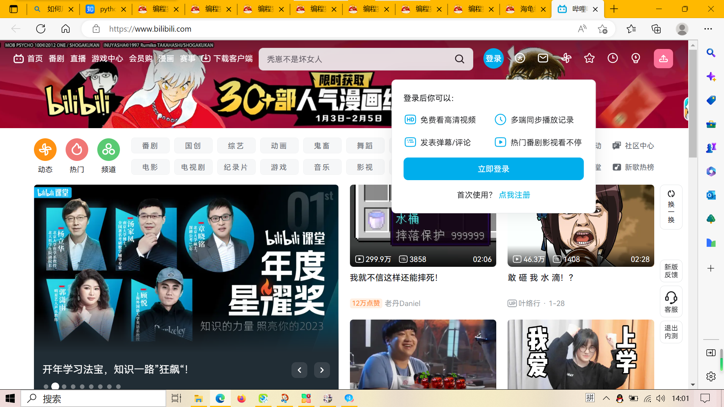724x407 pixels.
Task: Open a new browser tab
Action: click(x=614, y=9)
